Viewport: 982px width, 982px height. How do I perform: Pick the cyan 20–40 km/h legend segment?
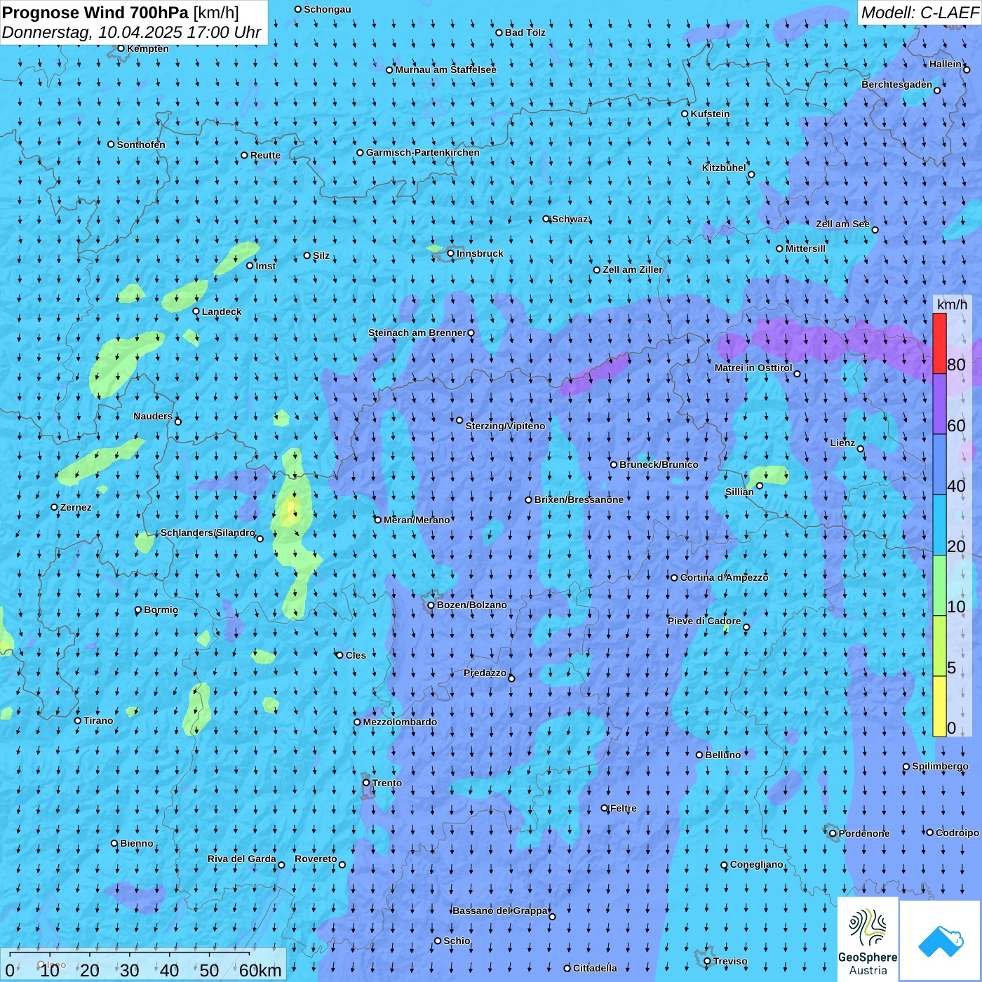(x=939, y=525)
